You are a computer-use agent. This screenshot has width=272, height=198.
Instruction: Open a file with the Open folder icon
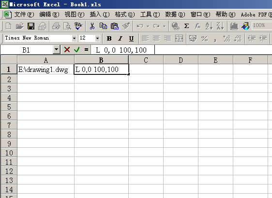[20, 26]
